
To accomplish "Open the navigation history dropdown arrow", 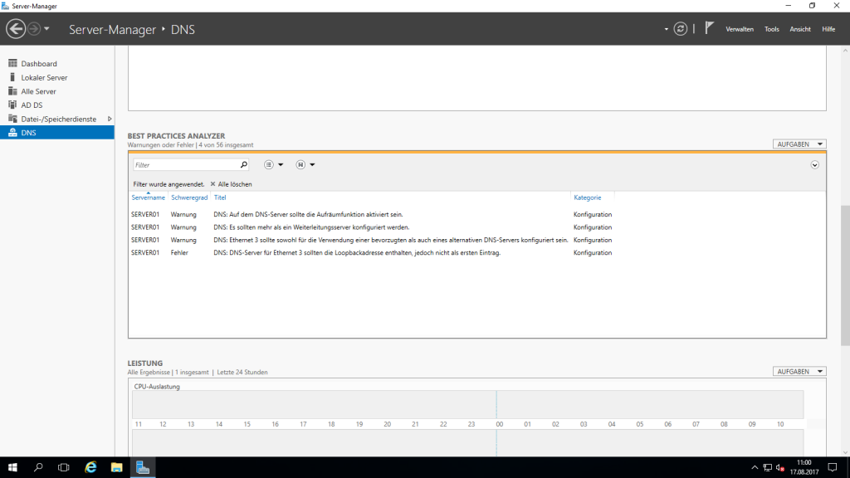I will (x=46, y=29).
